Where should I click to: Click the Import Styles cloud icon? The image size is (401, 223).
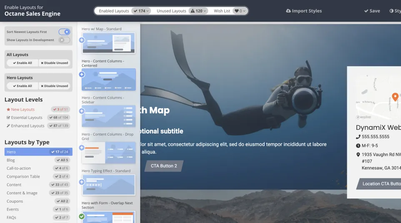[288, 11]
